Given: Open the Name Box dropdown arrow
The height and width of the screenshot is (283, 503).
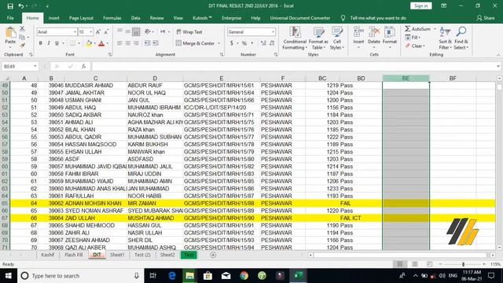Looking at the screenshot, I should click(x=35, y=66).
